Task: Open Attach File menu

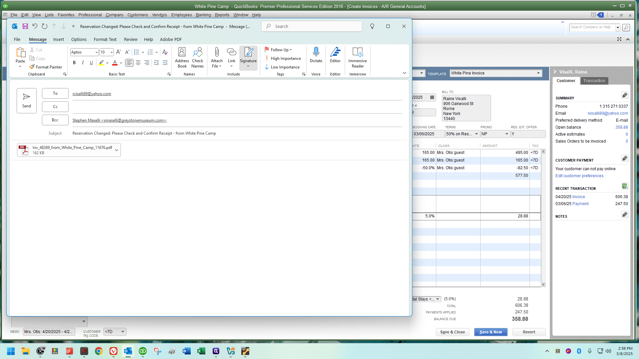Action: [x=217, y=58]
